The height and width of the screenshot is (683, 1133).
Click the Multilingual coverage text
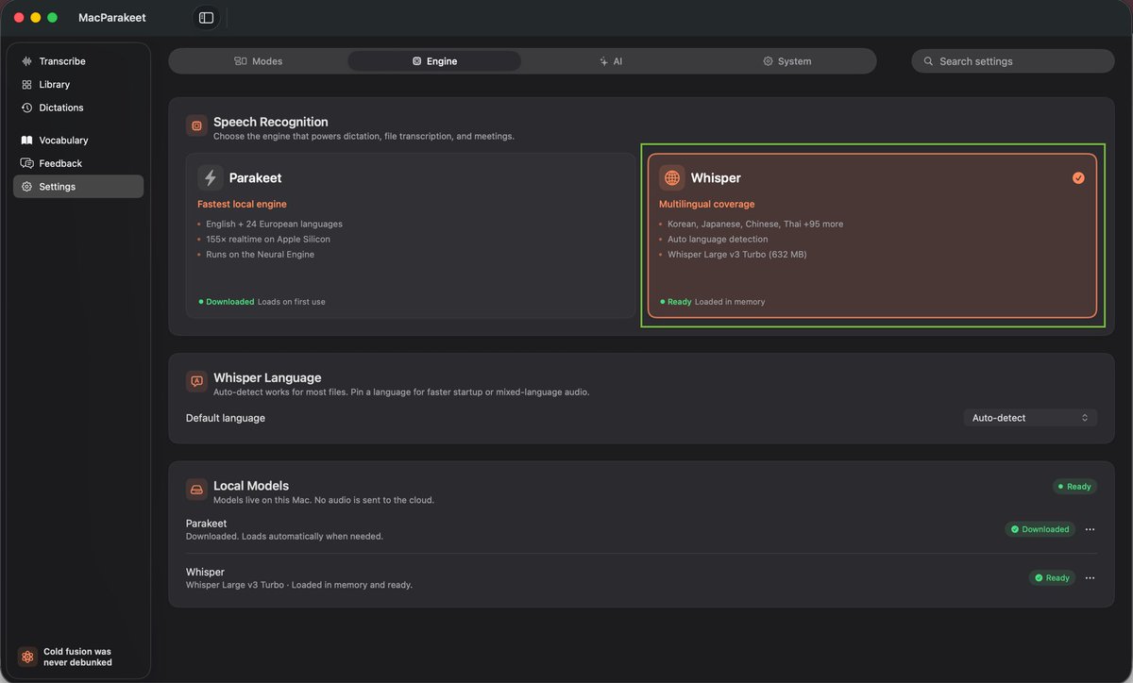click(x=707, y=204)
